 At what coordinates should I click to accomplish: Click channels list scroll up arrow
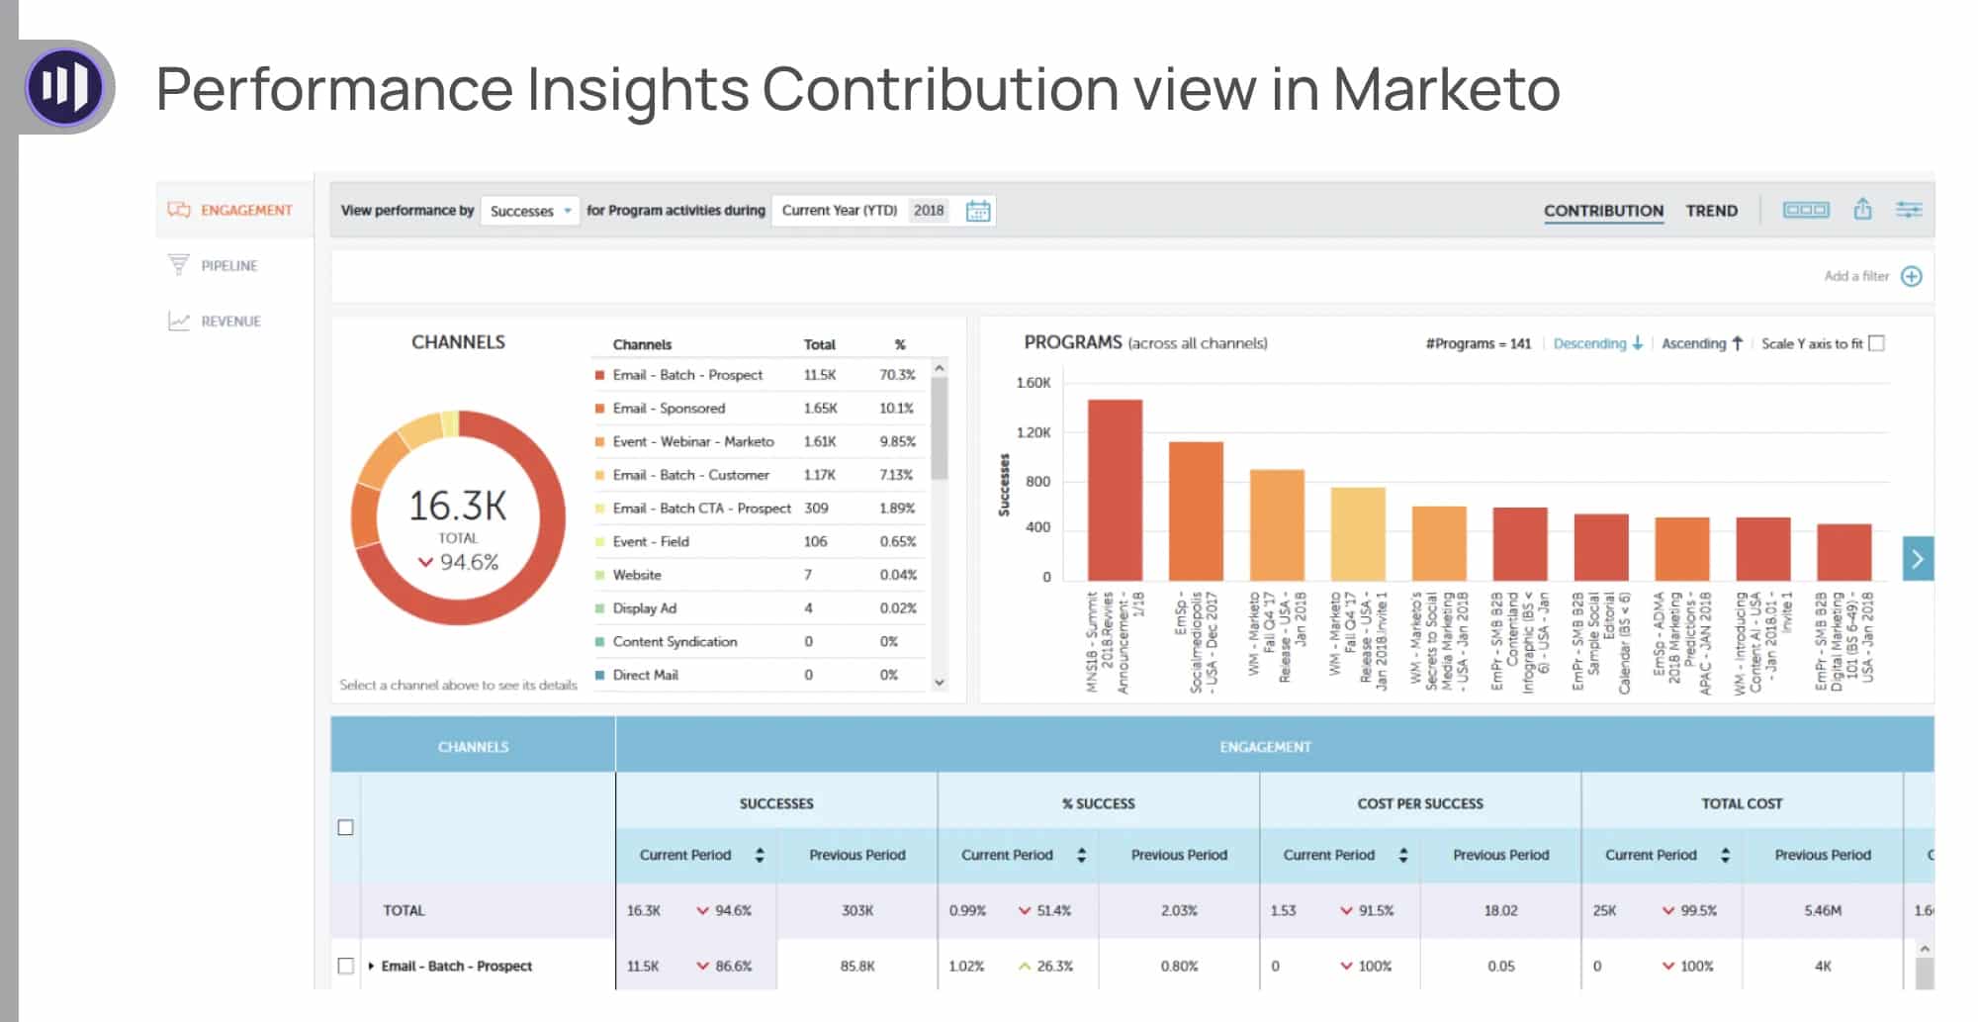[940, 368]
